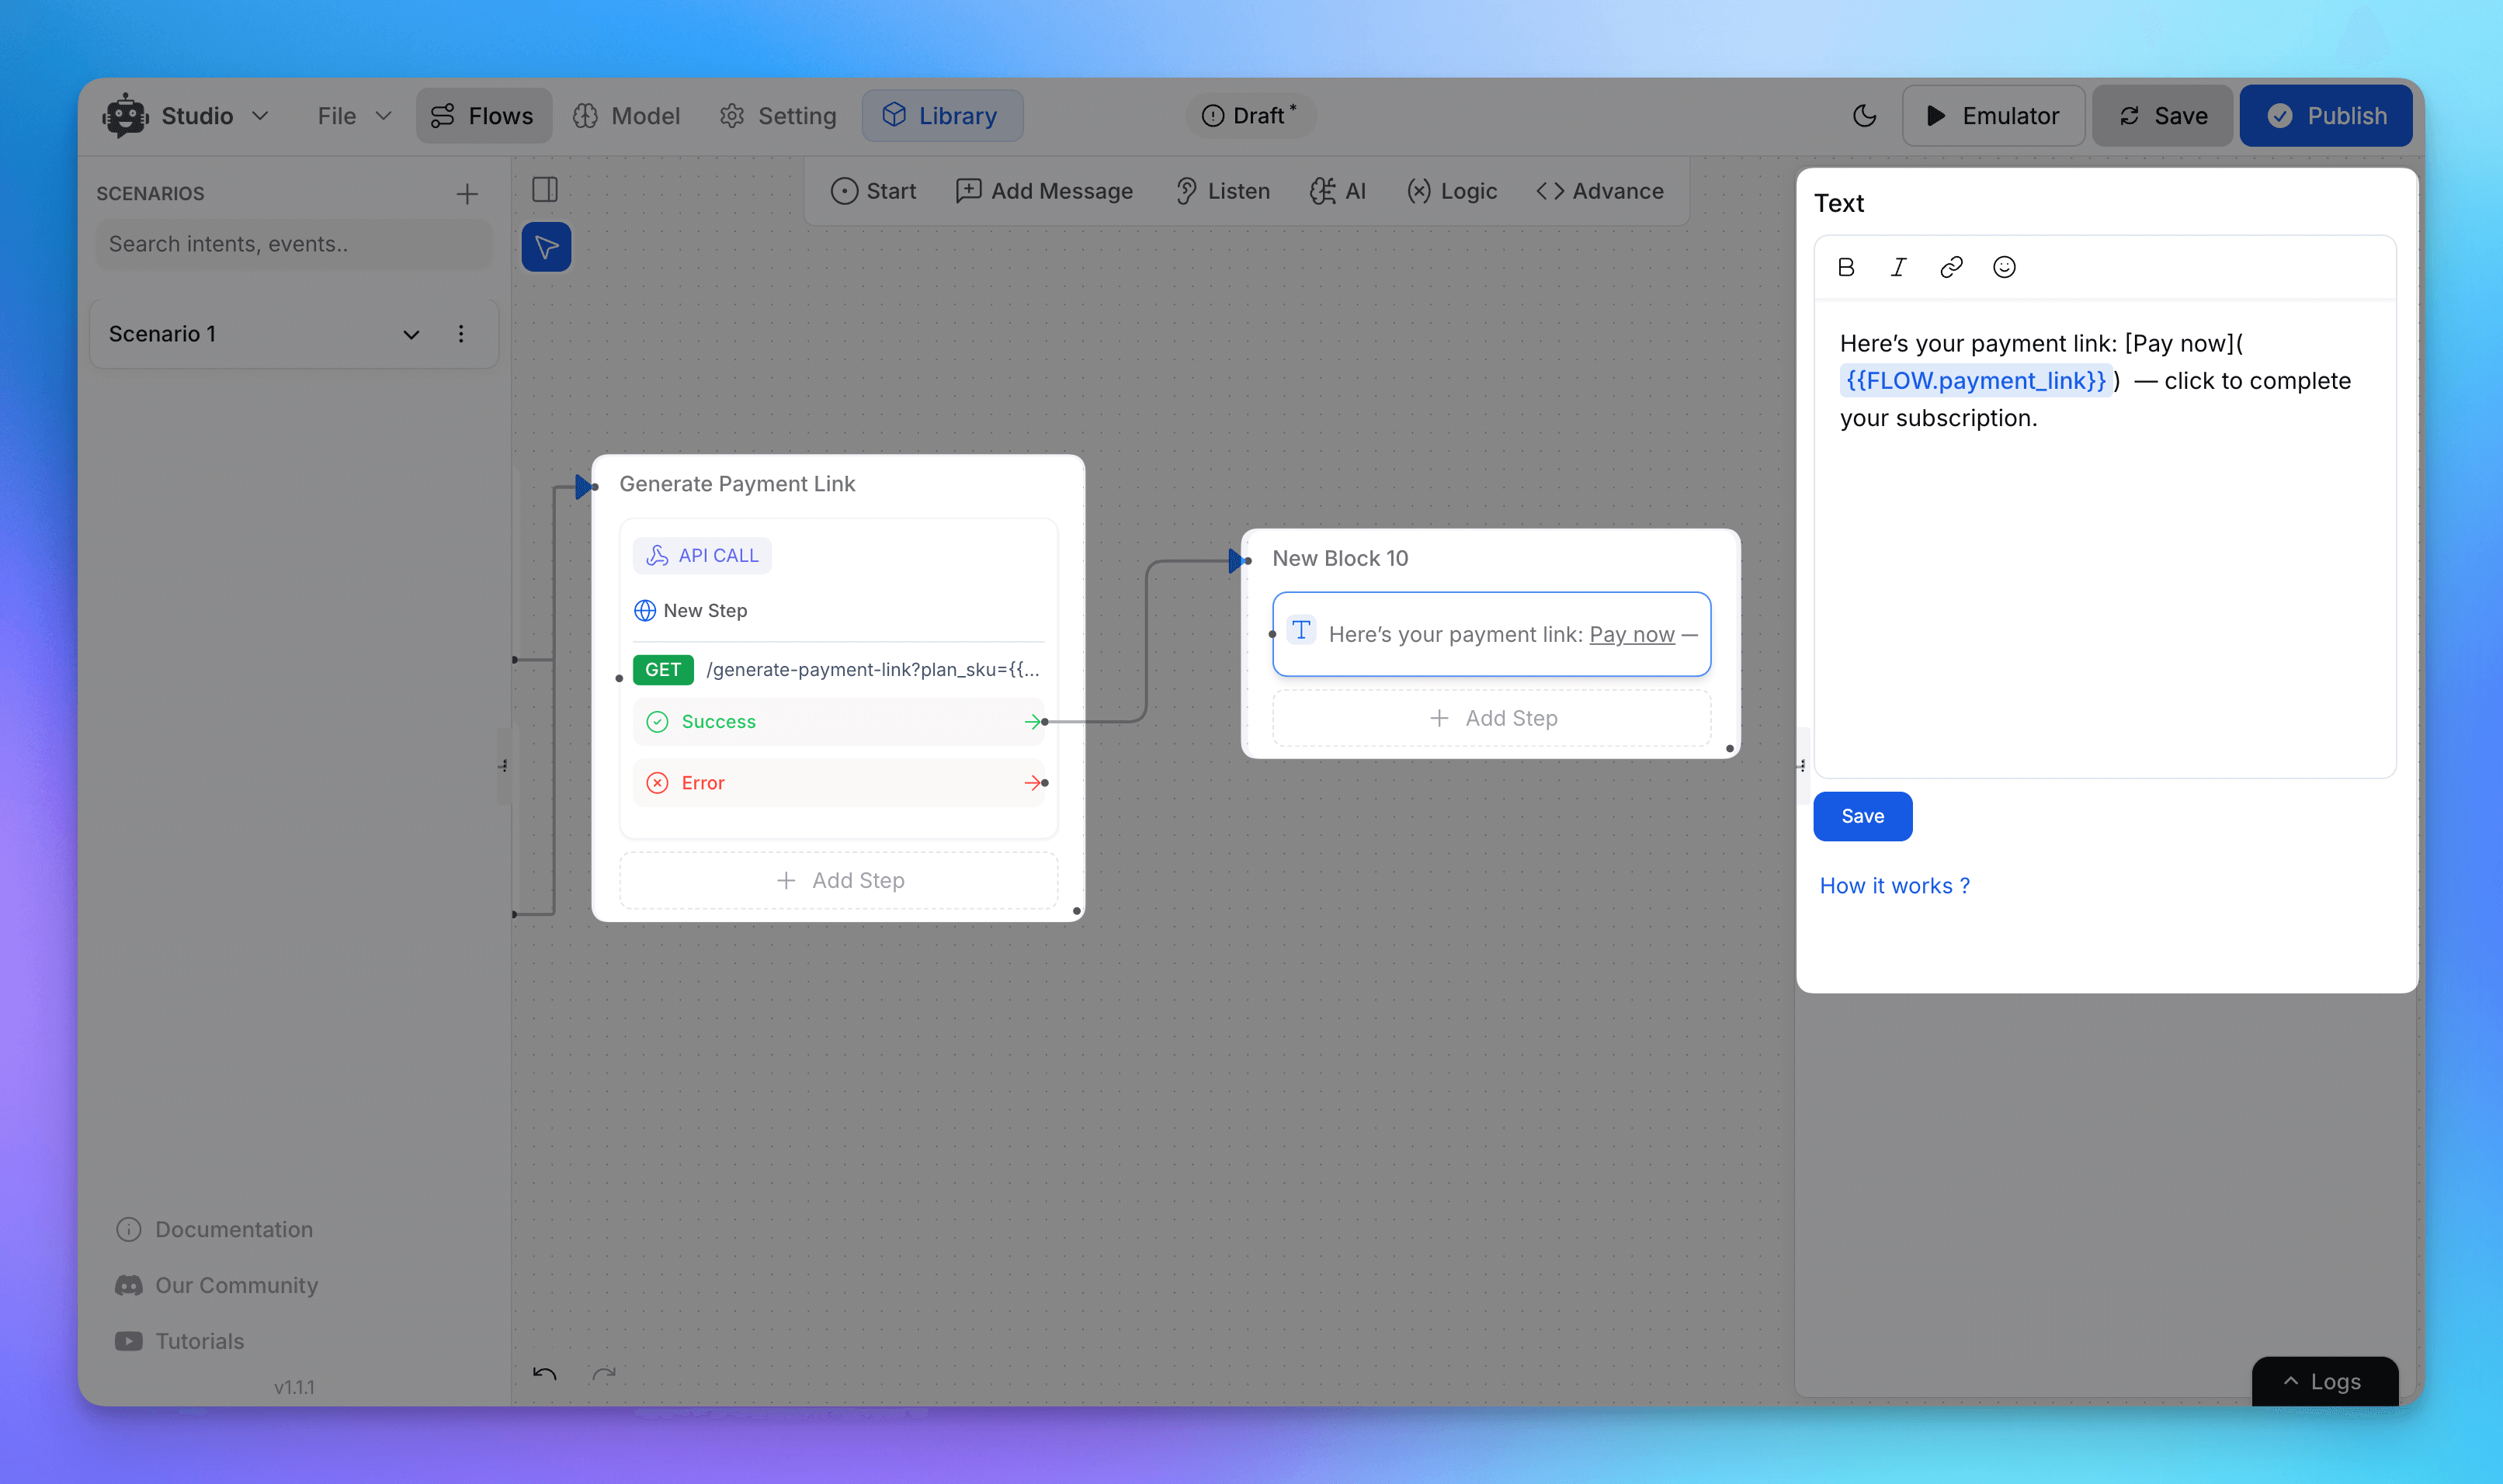Image resolution: width=2503 pixels, height=1484 pixels.
Task: Click the GET method badge
Action: pos(663,669)
